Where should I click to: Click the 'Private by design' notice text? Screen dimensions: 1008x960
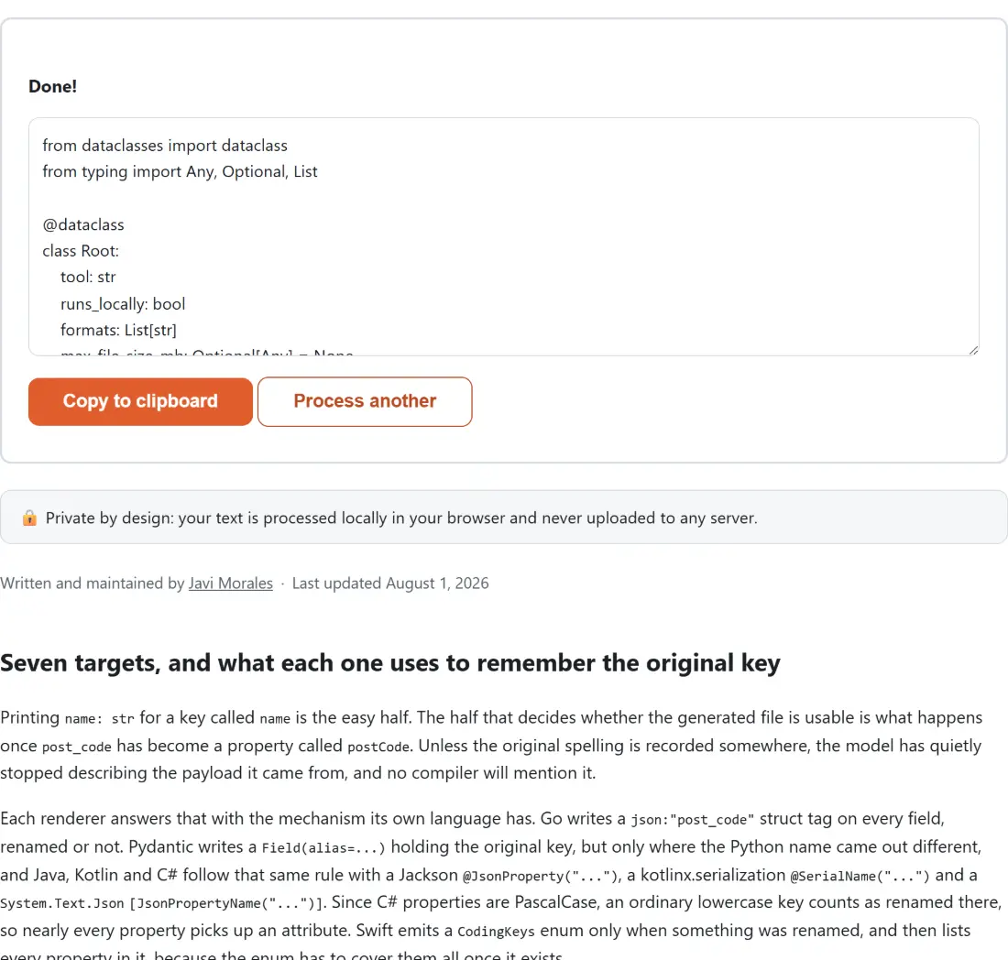(x=401, y=518)
